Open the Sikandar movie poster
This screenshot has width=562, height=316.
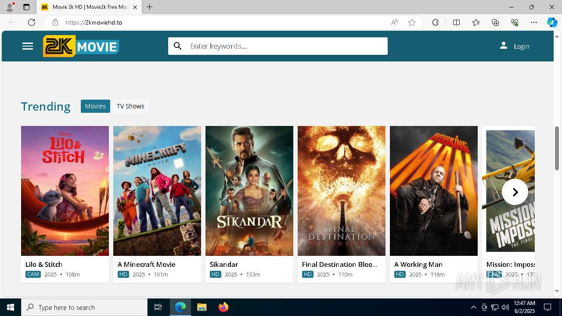(249, 191)
